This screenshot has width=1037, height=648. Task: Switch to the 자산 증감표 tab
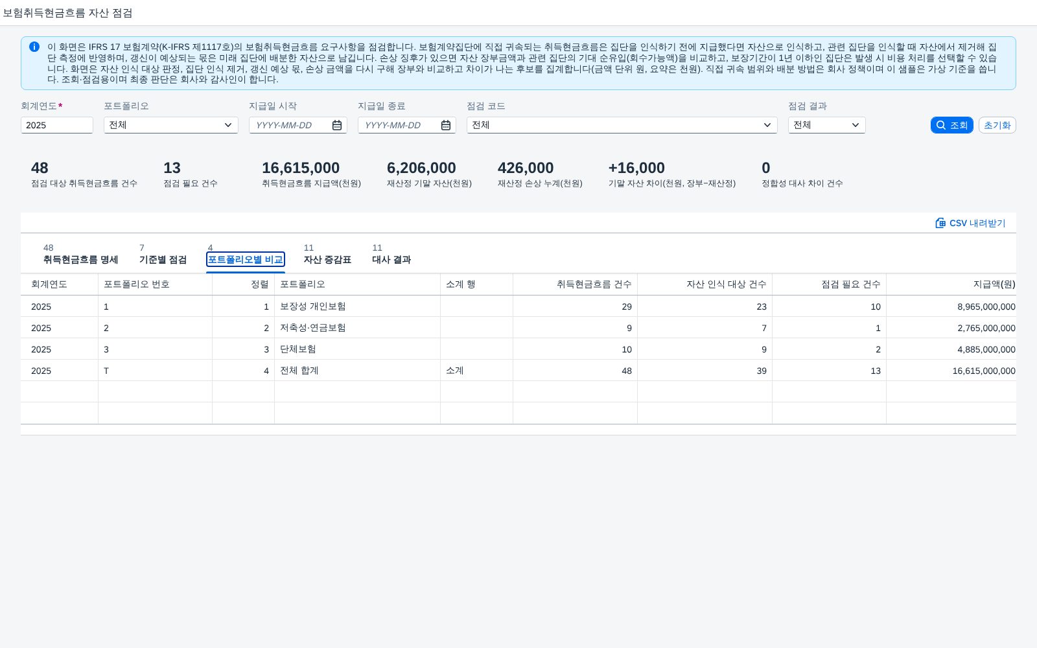tap(327, 254)
